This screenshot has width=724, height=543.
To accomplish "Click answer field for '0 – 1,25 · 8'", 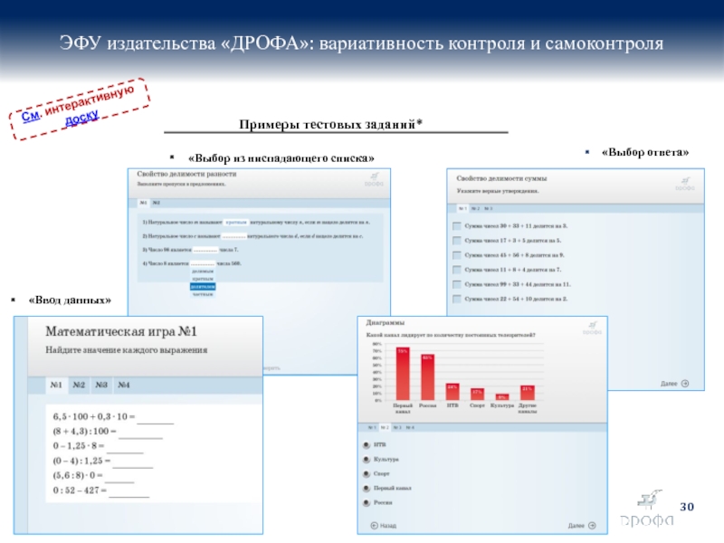I will 125,447.
